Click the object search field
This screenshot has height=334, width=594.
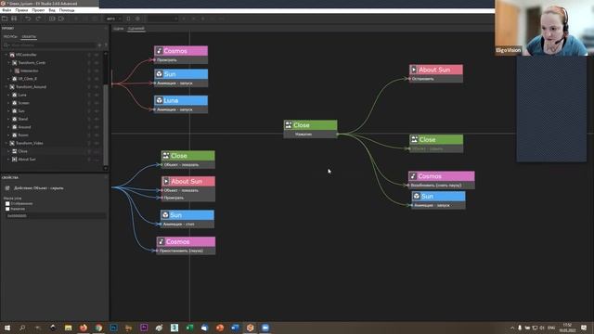pyautogui.click(x=49, y=45)
